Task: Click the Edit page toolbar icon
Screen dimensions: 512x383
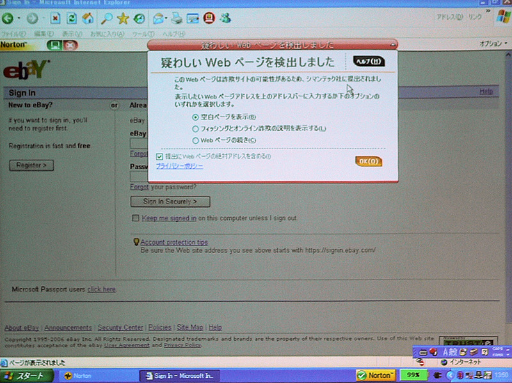Action: [x=193, y=19]
